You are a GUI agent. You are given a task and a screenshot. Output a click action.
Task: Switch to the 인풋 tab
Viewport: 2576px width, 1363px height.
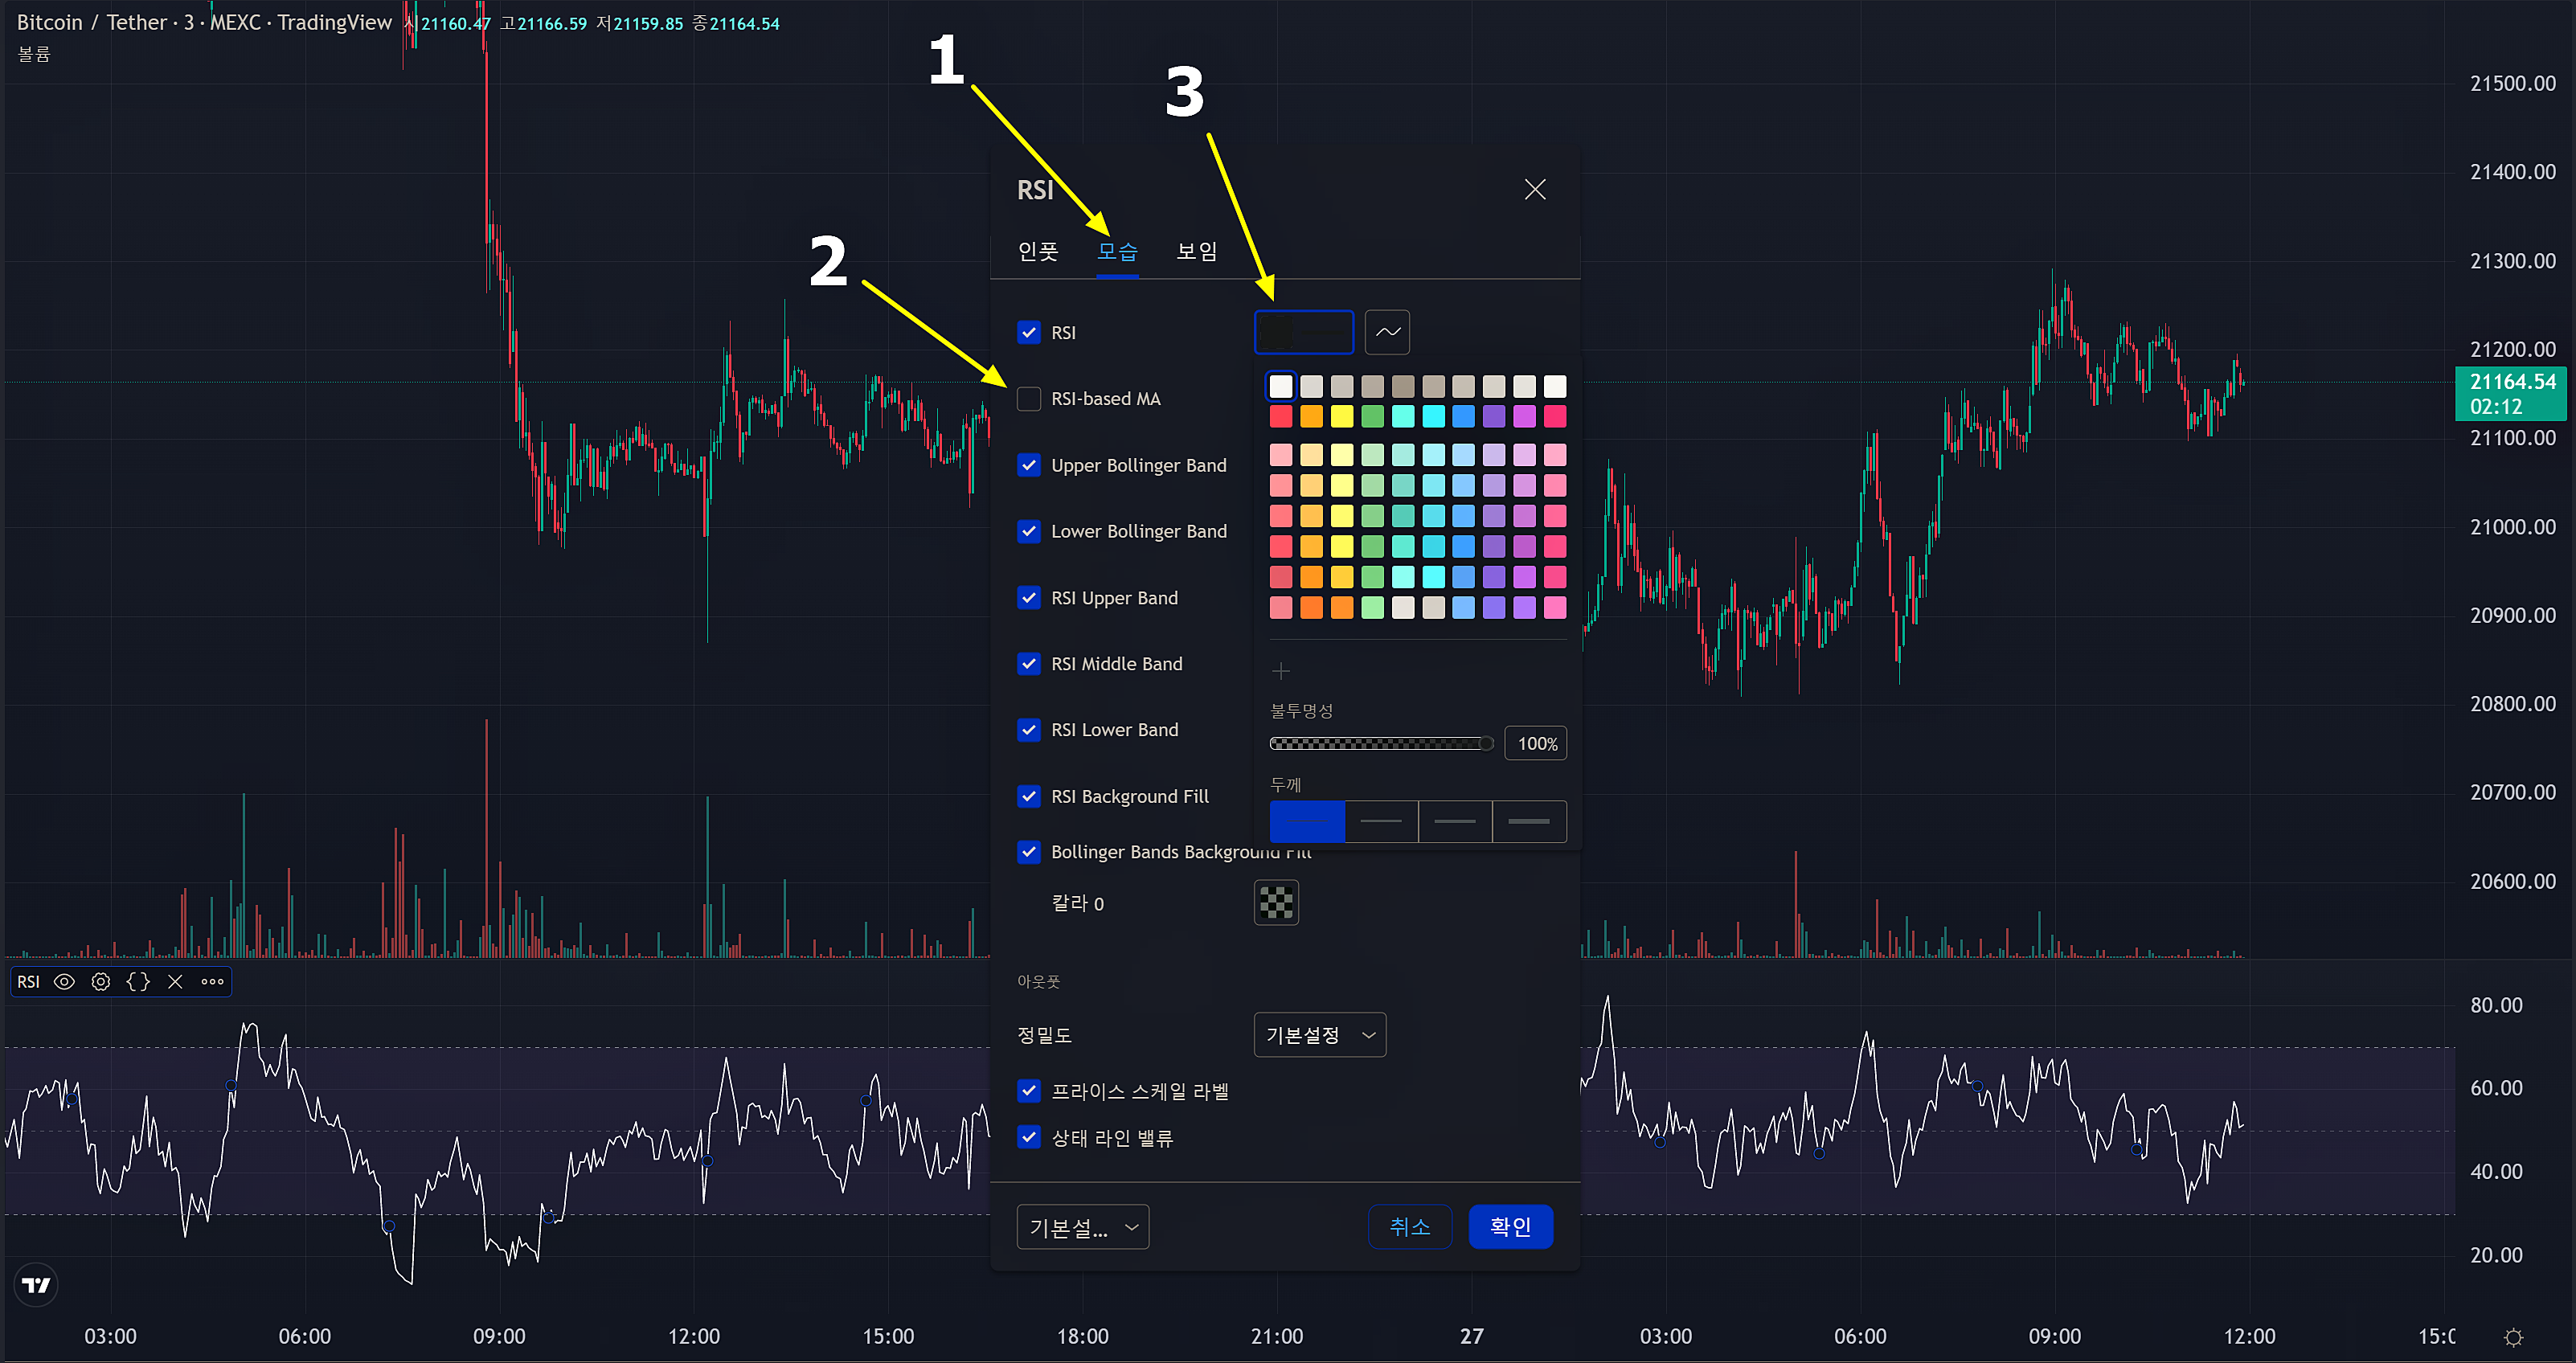[1038, 251]
